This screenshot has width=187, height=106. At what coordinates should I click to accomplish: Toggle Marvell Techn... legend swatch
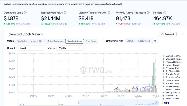[163, 56]
